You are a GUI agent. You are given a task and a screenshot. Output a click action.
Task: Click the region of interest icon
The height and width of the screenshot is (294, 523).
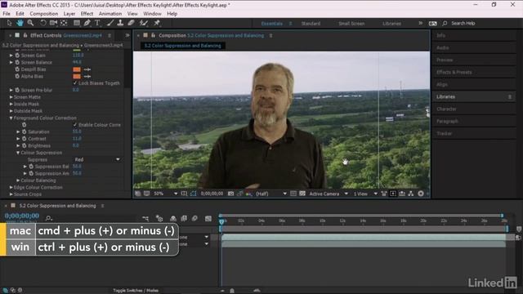point(293,194)
